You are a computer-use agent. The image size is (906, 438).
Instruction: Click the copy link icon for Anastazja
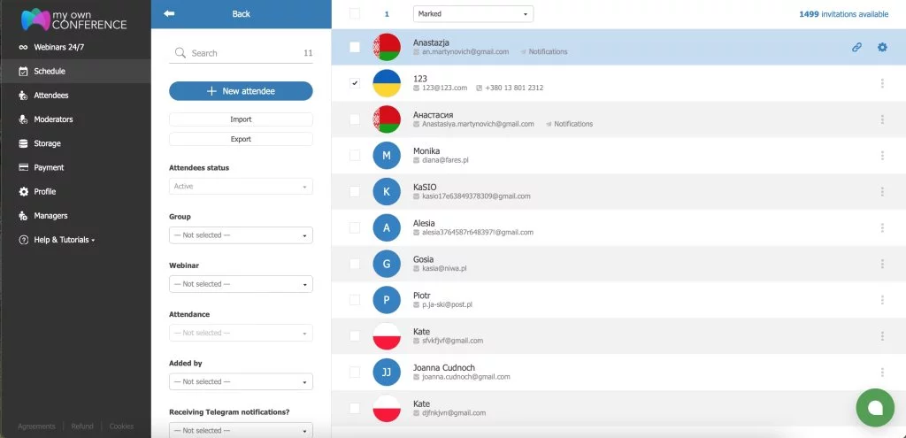coord(856,47)
